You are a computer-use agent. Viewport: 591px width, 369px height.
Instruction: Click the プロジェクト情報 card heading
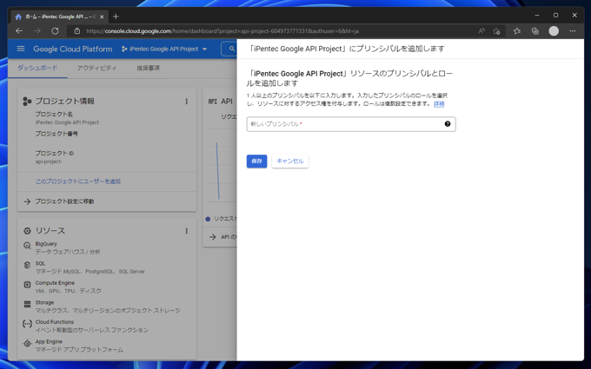(65, 102)
